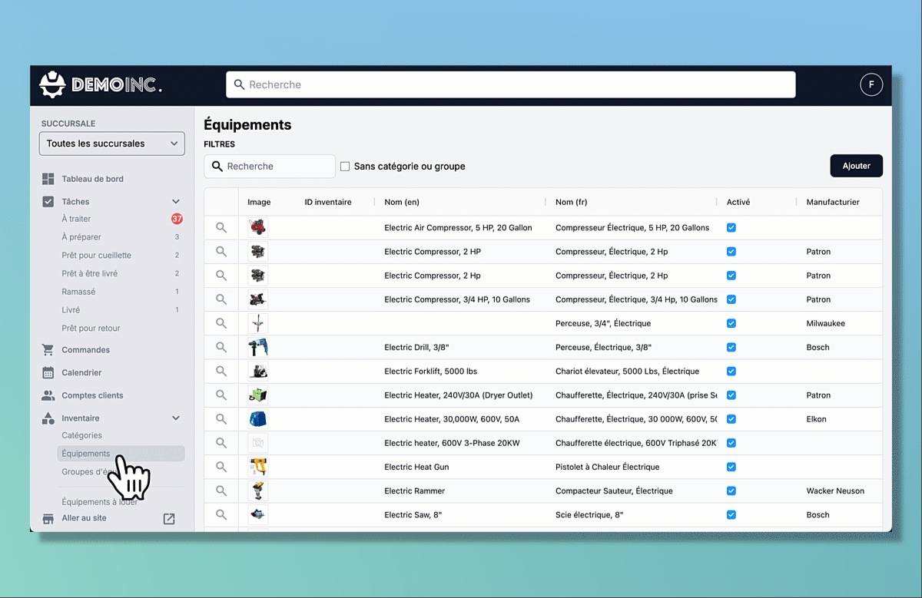Open user avatar F in header
Viewport: 922px width, 598px height.
pyautogui.click(x=871, y=84)
